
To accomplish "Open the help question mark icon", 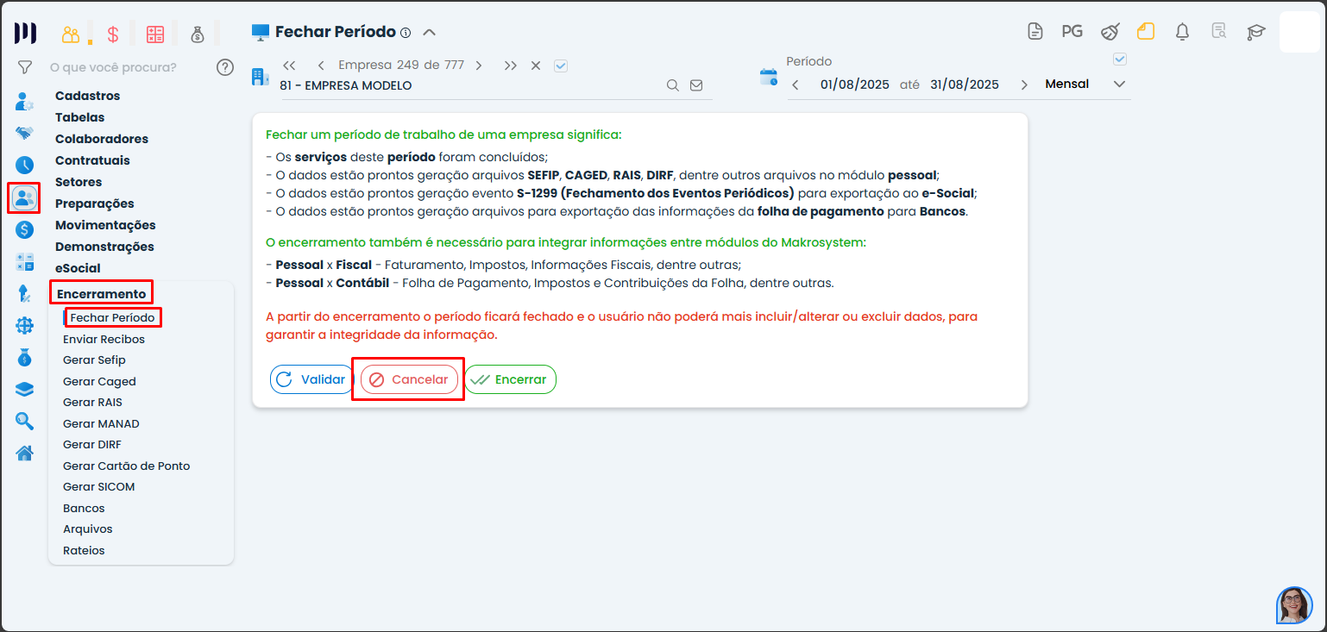I will [x=225, y=67].
